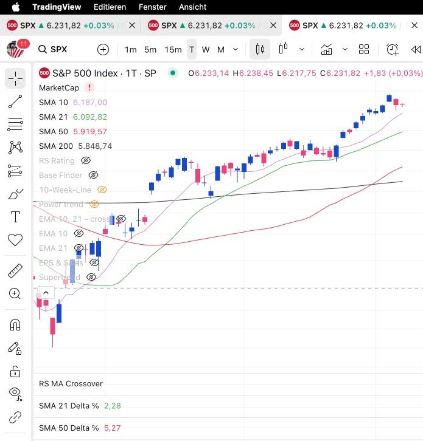Click the create alert clock icon
Viewport: 423px width, 441px height.
393,49
